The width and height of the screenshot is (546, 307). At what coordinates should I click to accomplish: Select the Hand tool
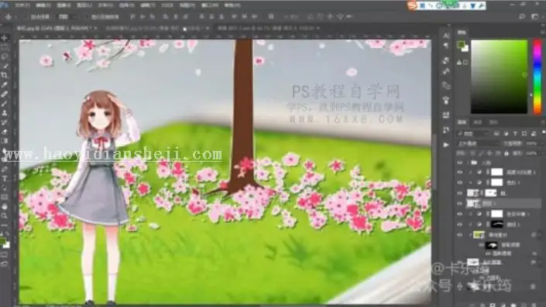point(5,206)
